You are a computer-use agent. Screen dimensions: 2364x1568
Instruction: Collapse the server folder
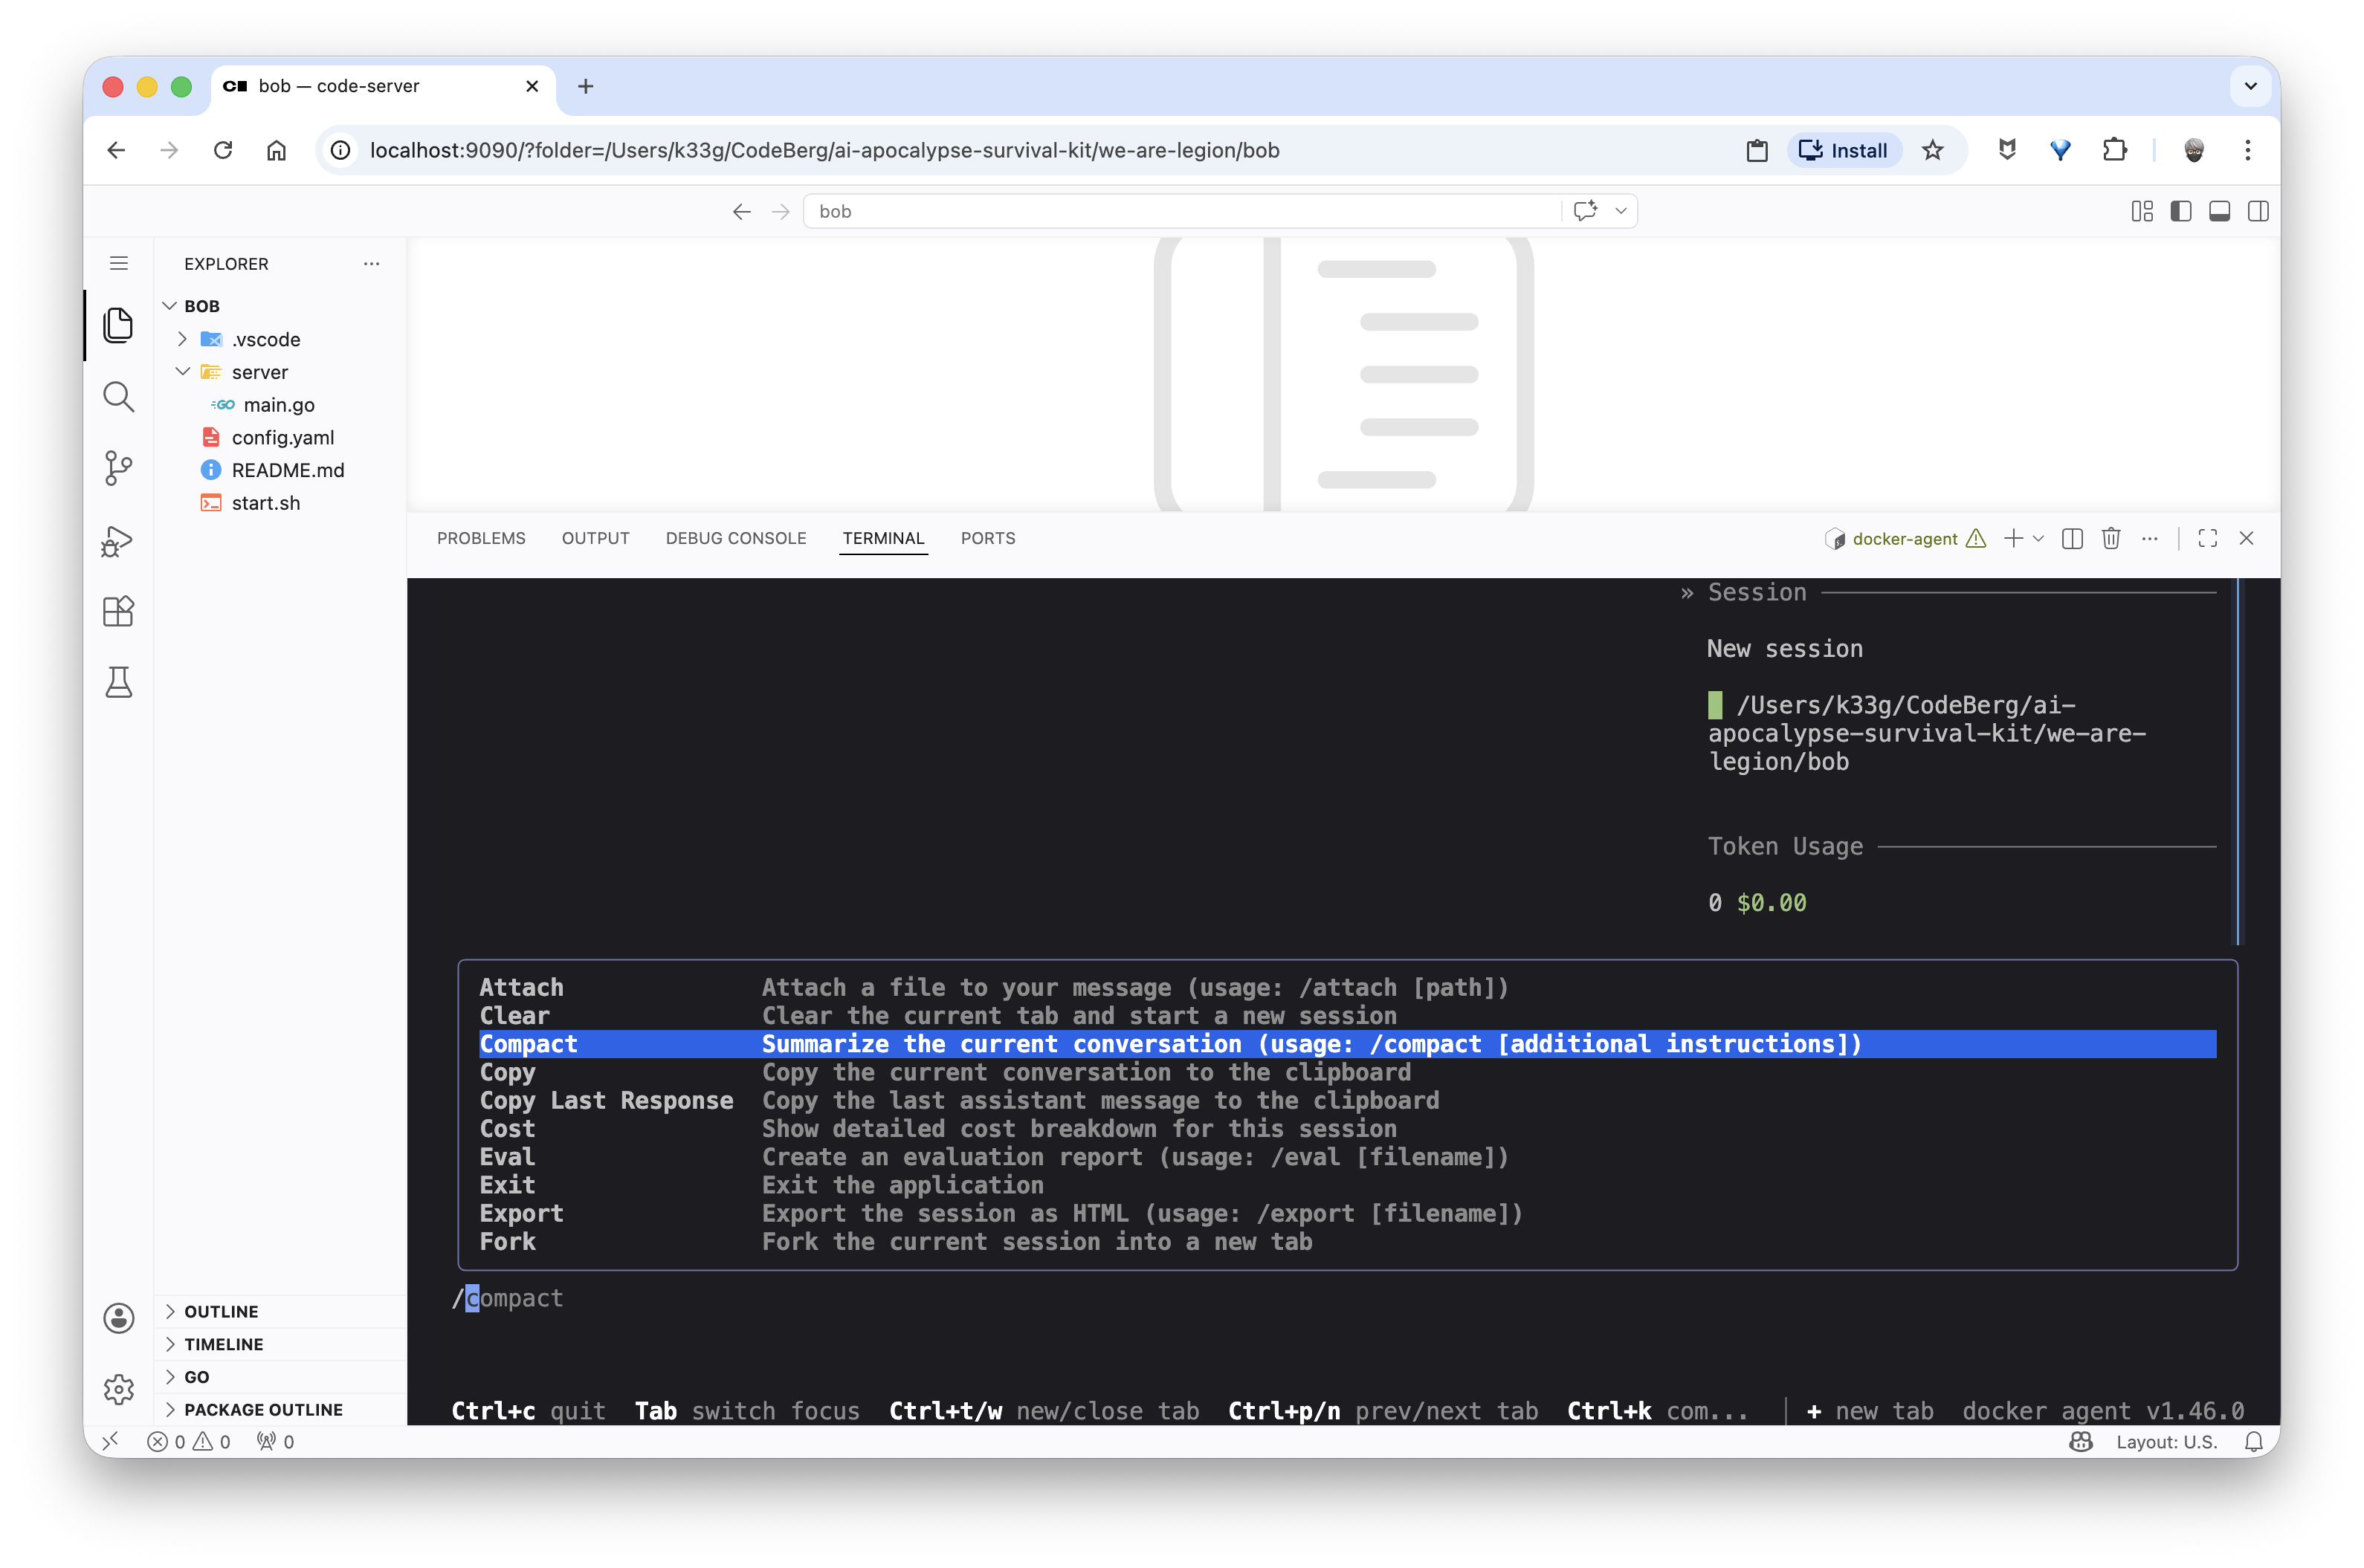click(x=183, y=372)
